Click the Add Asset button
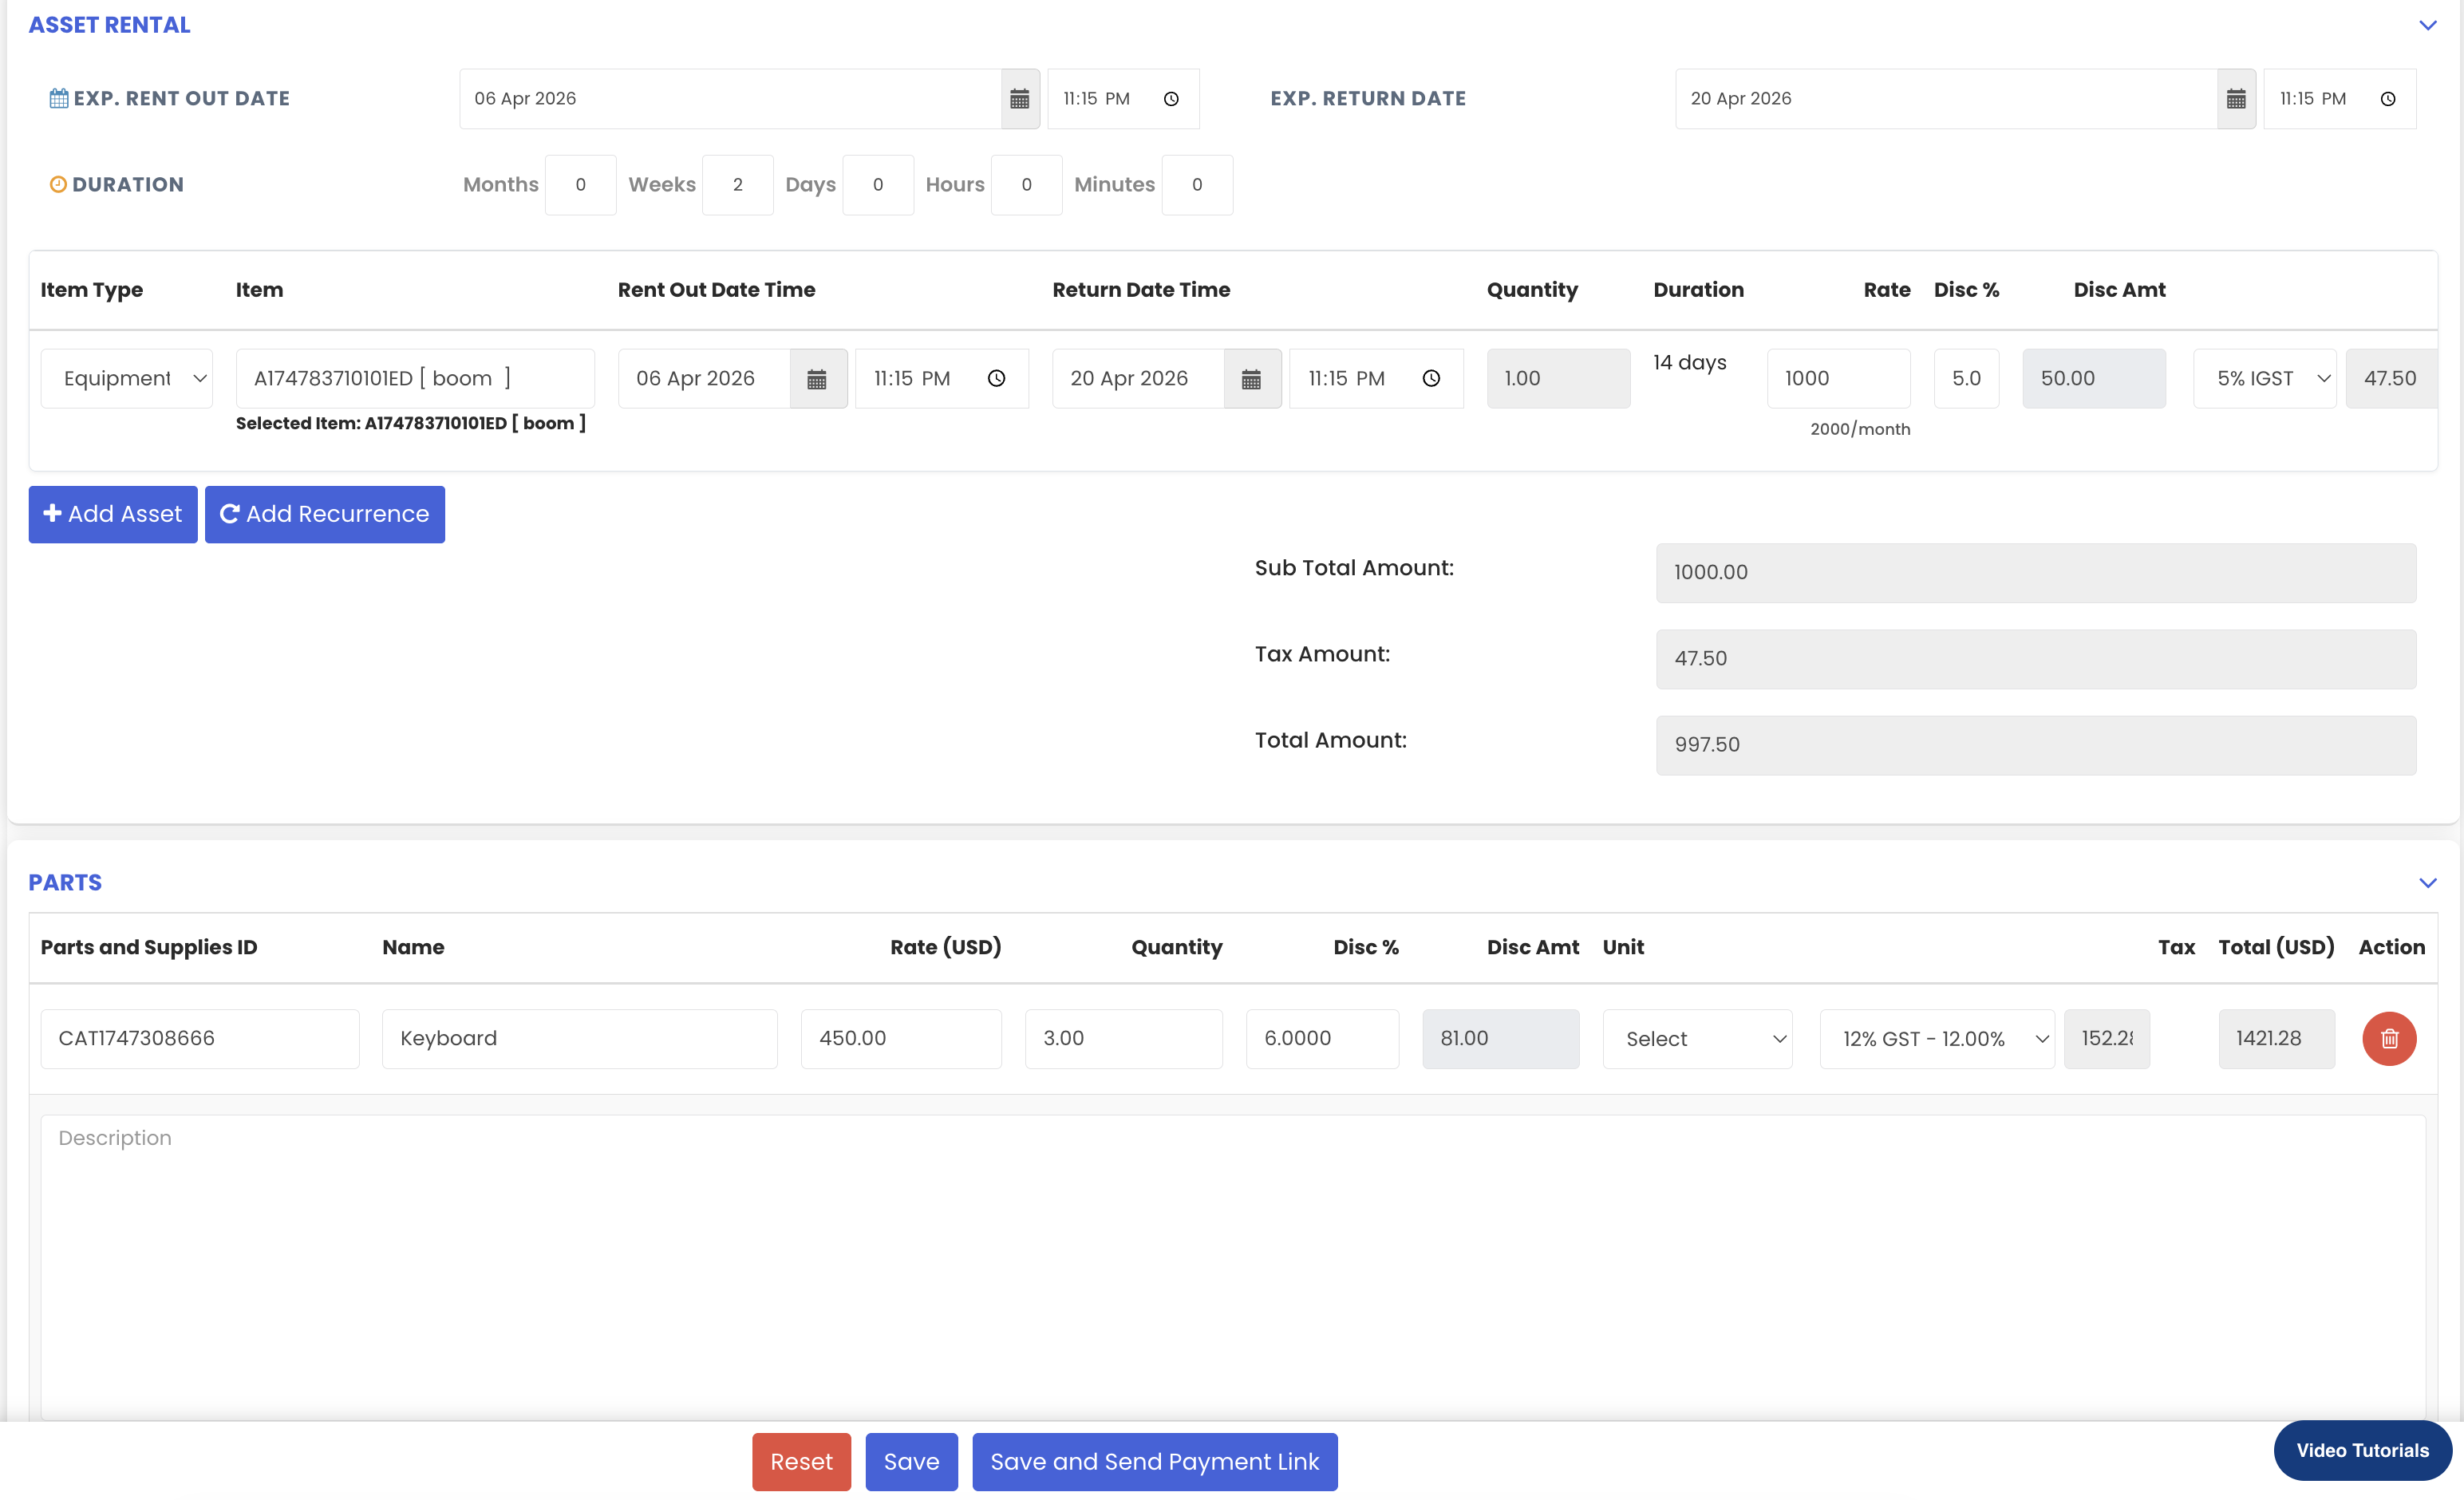 click(113, 514)
